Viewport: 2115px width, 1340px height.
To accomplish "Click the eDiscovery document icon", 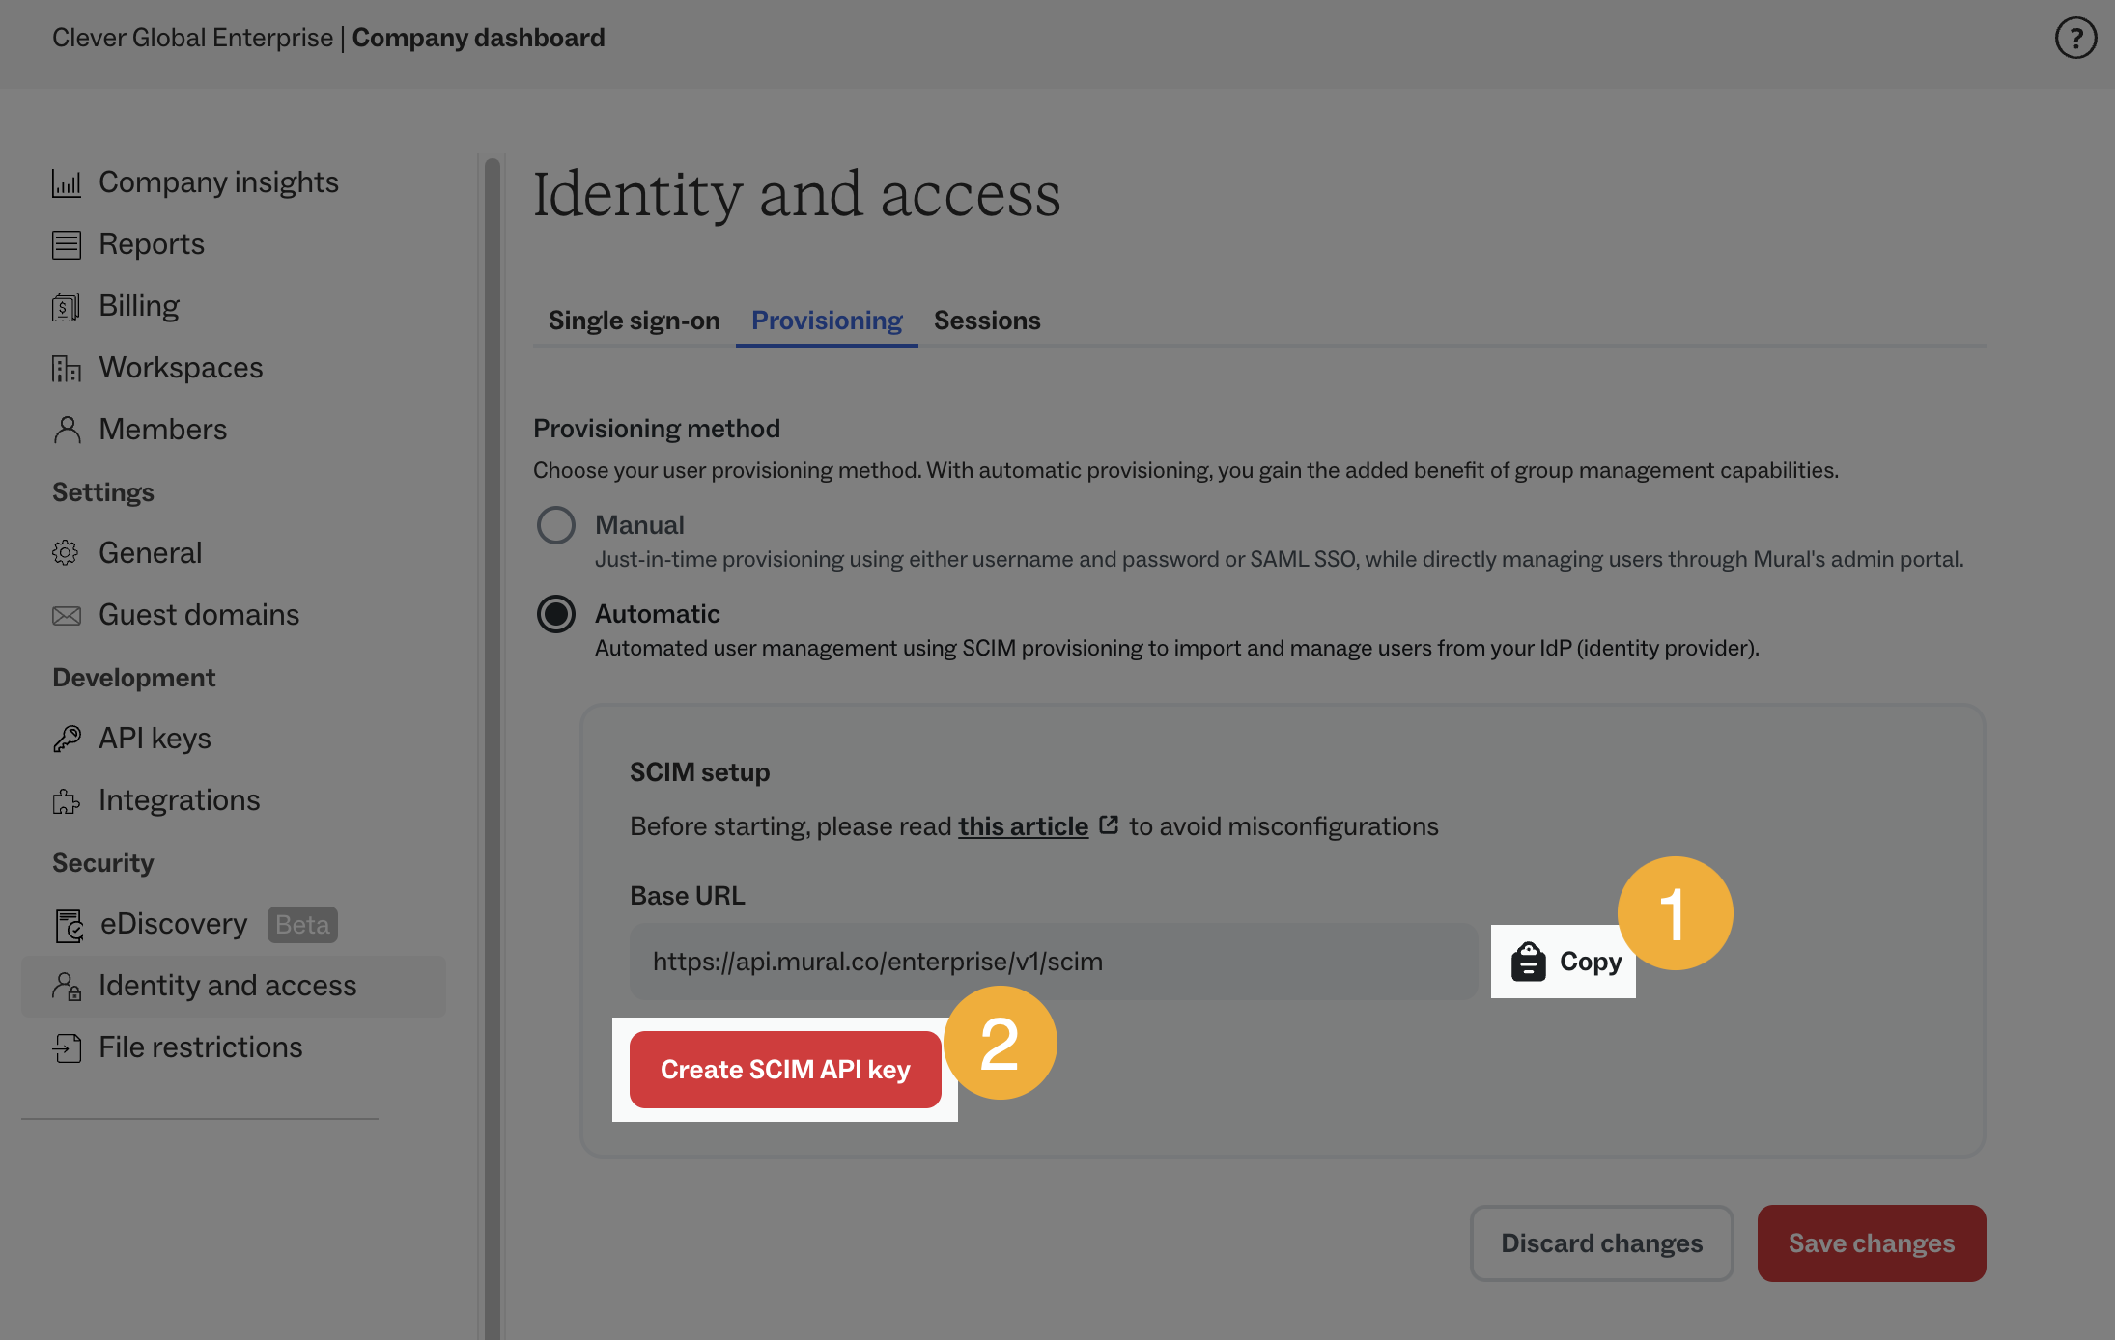I will tap(69, 926).
